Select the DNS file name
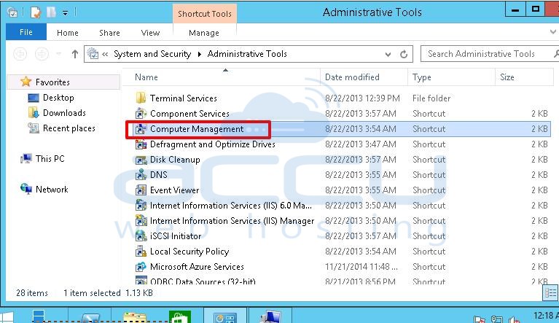This screenshot has width=559, height=323. 159,175
